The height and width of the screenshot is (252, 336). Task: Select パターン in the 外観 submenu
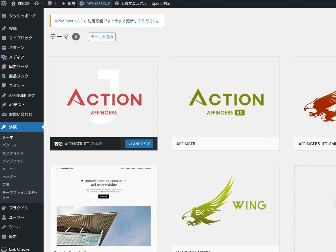[x=10, y=145]
